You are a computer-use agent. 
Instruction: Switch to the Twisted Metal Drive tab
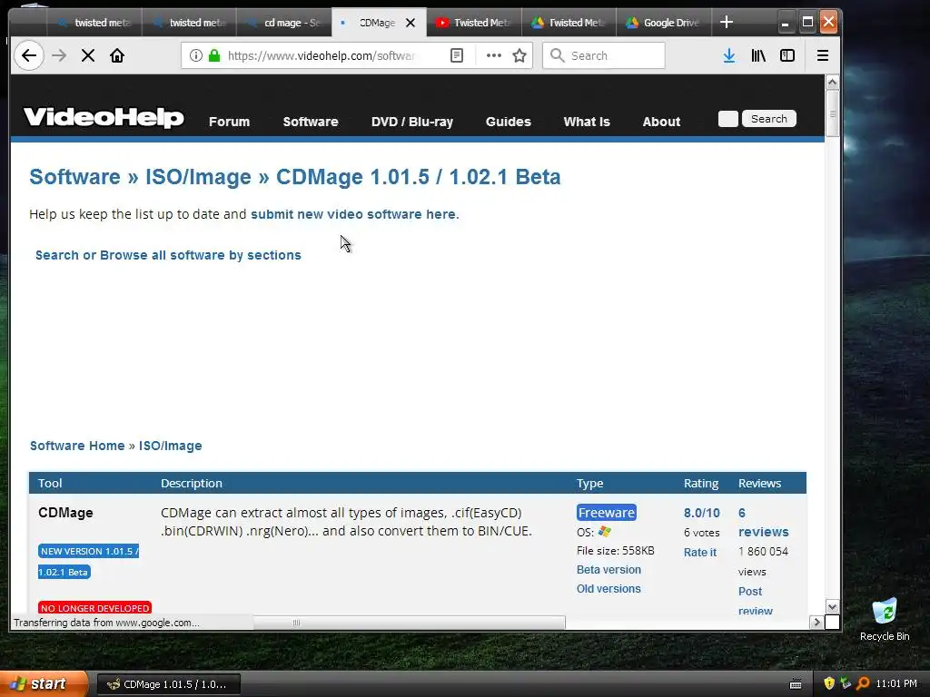pyautogui.click(x=569, y=23)
